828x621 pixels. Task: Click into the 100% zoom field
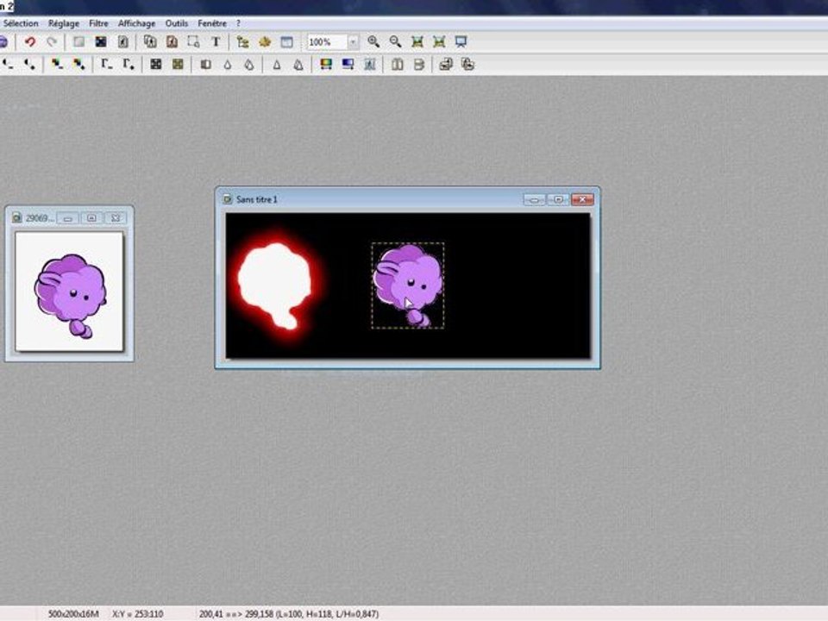327,41
